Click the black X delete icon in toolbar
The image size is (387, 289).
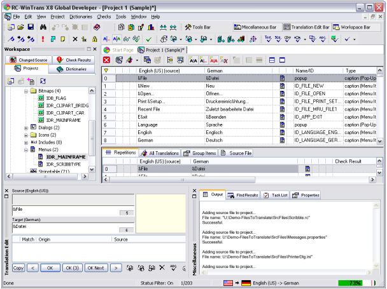pos(74,39)
